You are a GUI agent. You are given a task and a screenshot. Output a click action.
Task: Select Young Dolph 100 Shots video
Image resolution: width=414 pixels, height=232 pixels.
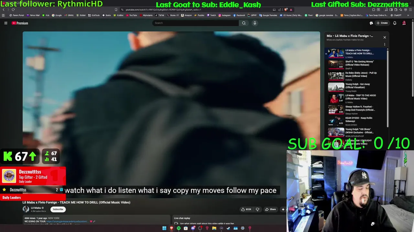[355, 132]
